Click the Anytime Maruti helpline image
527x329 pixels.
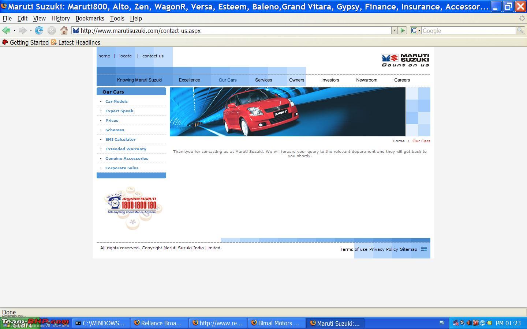[x=133, y=208]
